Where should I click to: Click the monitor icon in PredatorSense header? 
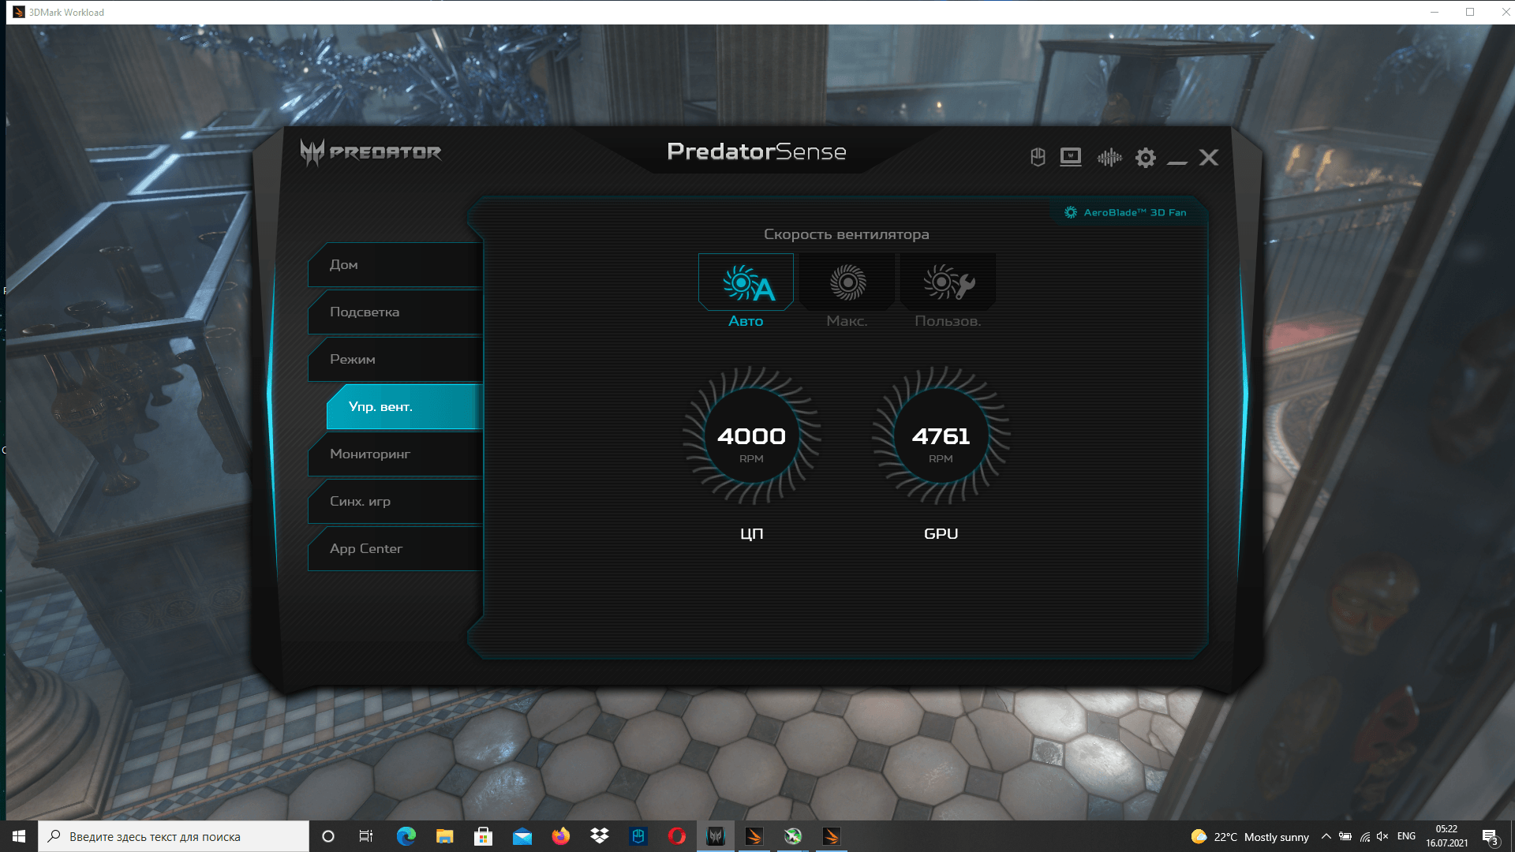point(1071,157)
